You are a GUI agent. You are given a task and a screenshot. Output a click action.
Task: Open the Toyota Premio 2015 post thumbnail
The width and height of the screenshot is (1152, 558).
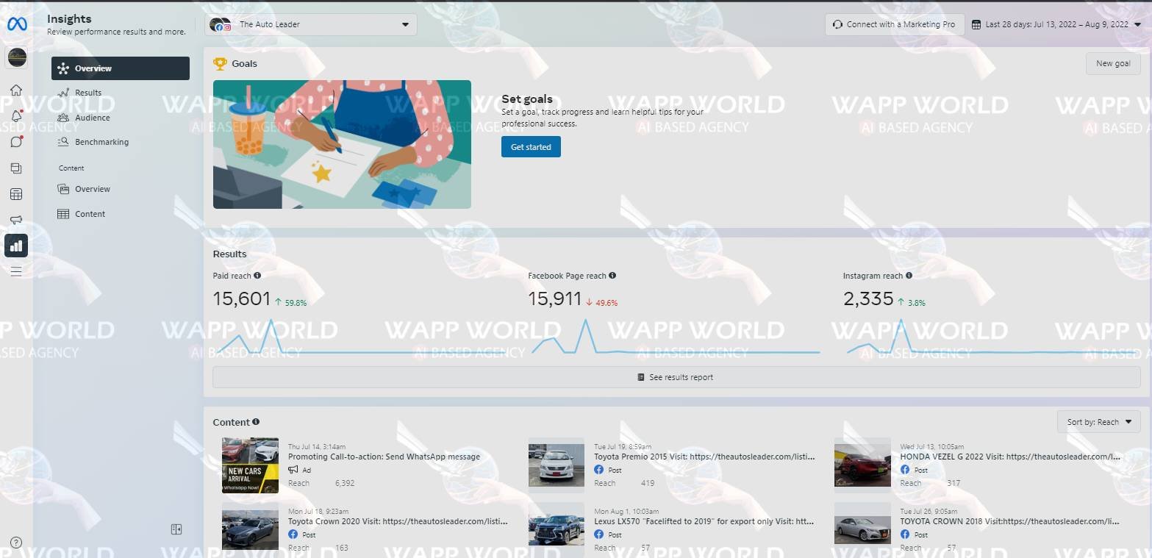(556, 463)
